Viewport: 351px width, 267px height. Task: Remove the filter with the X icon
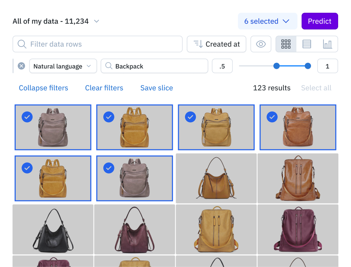pyautogui.click(x=21, y=66)
